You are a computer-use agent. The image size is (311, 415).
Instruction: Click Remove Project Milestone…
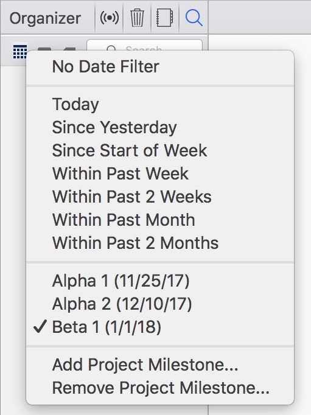[x=160, y=388]
